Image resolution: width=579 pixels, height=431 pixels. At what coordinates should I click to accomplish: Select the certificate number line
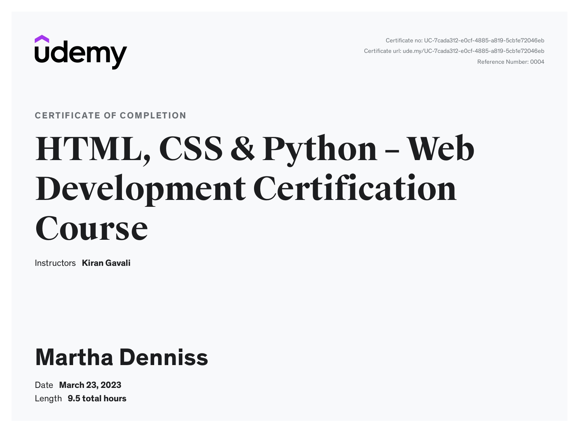point(465,41)
